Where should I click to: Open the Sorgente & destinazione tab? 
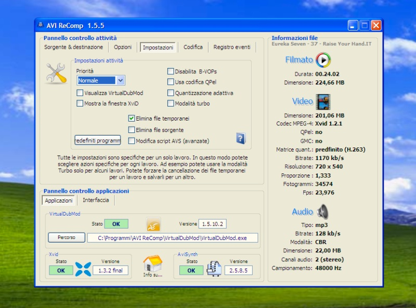[x=73, y=47]
